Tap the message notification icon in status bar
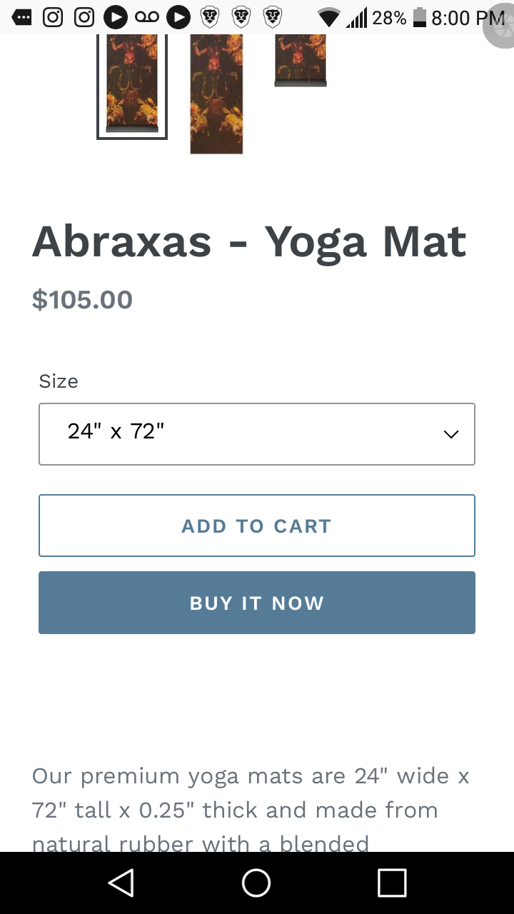The image size is (514, 914). tap(22, 16)
